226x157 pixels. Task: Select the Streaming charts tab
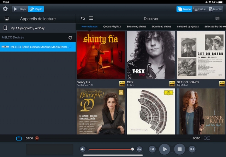point(136,27)
